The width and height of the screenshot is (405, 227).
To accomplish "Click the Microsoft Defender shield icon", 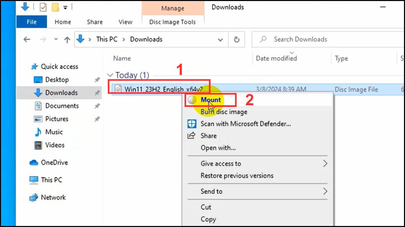I will pos(192,124).
